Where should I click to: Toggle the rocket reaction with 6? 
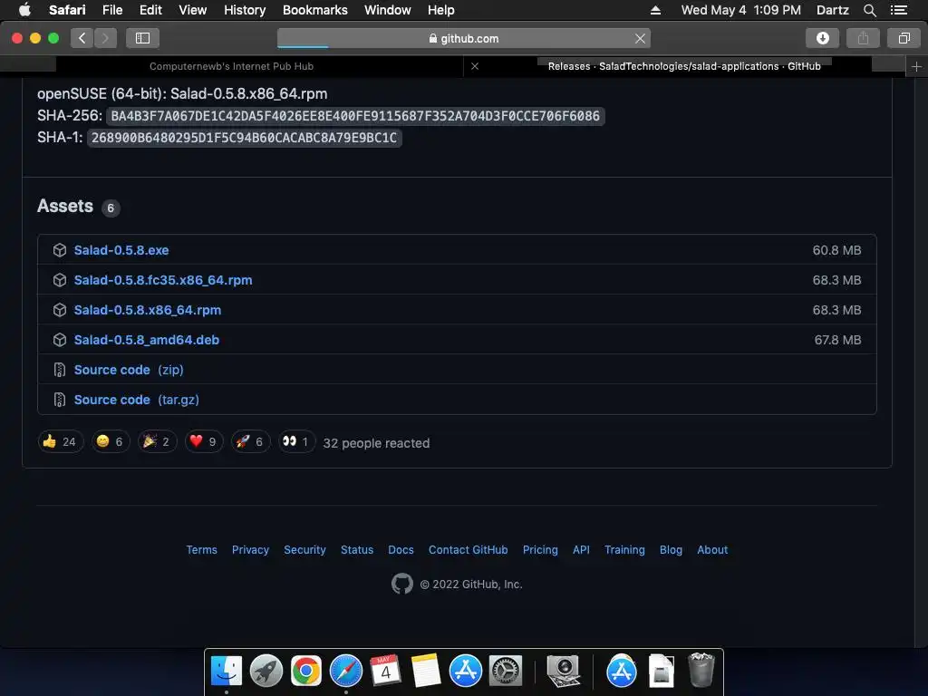pos(251,442)
